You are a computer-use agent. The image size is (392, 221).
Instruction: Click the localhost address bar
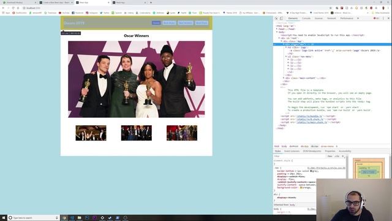coord(175,8)
